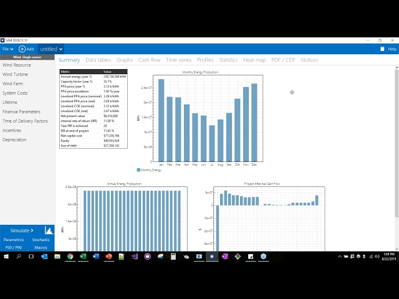Click the Jul bar in monthly chart
This screenshot has width=399, height=299.
(x=212, y=143)
